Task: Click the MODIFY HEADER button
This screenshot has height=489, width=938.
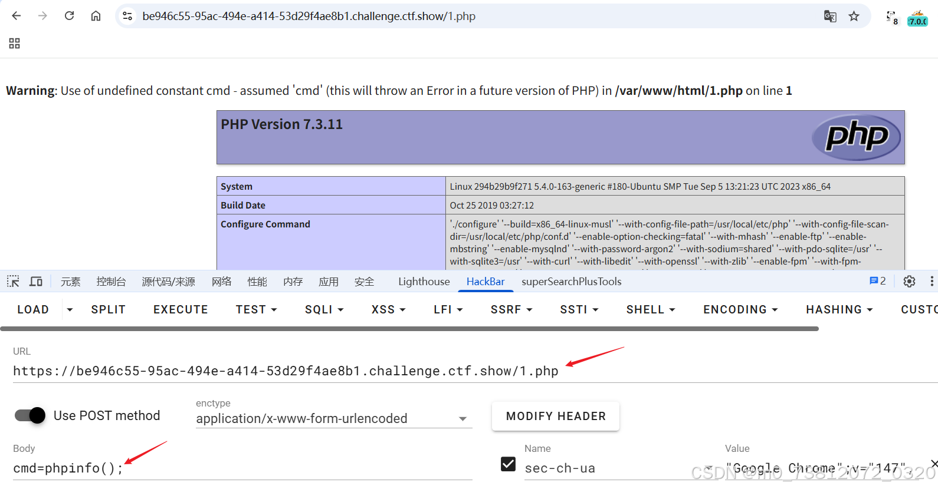Action: pyautogui.click(x=556, y=416)
